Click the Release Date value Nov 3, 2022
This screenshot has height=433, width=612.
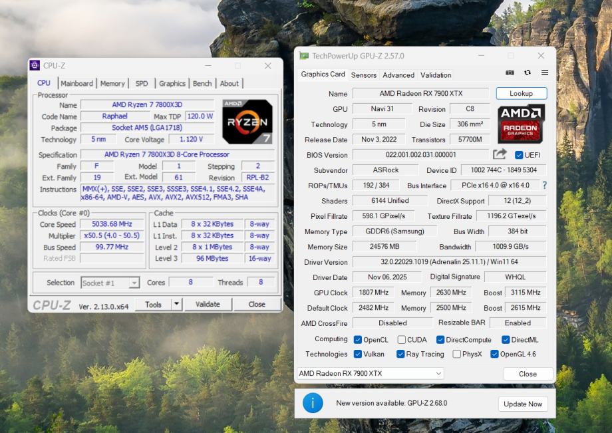[379, 139]
